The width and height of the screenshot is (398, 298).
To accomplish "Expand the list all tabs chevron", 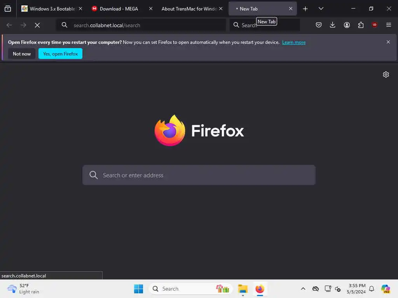I will pyautogui.click(x=321, y=9).
